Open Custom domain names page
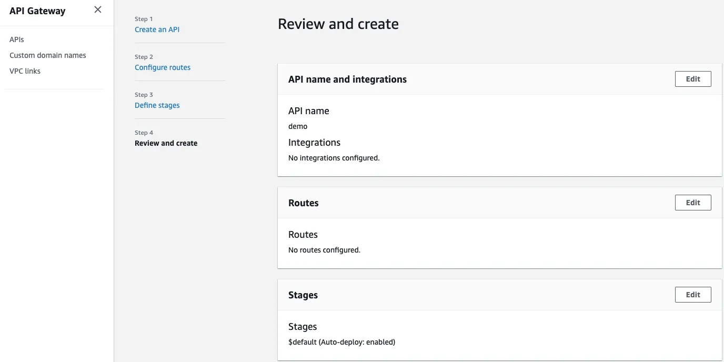 [47, 55]
